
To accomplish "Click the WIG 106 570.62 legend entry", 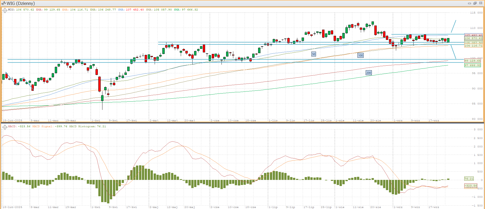I will click(x=21, y=10).
